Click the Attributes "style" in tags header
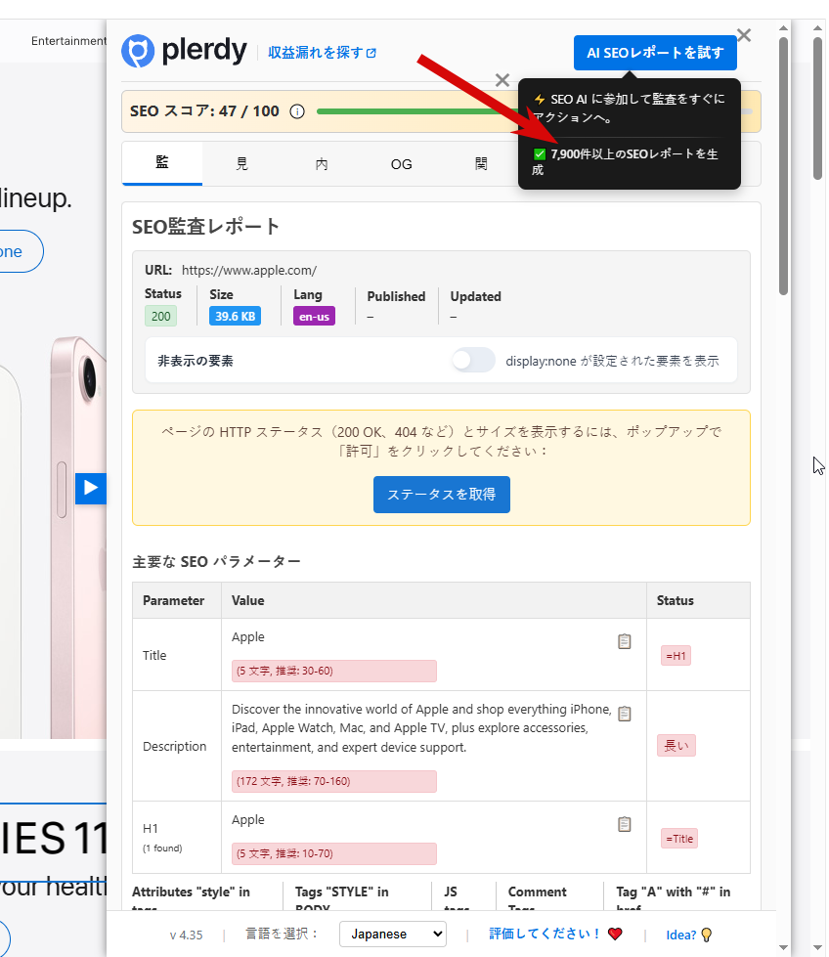 click(191, 899)
